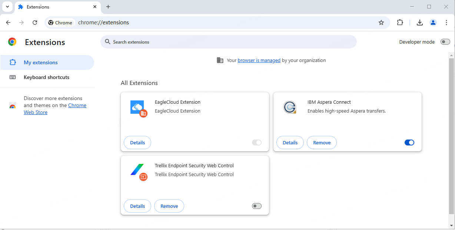
Task: Click the EagleCloud Extension icon thumbnail
Action: click(138, 107)
